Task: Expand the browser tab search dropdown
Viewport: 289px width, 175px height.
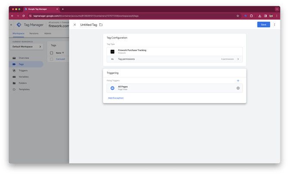Action: (x=276, y=9)
